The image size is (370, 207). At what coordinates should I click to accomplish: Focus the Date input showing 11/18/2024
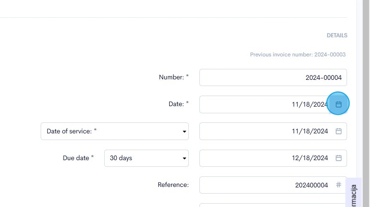tap(263, 104)
